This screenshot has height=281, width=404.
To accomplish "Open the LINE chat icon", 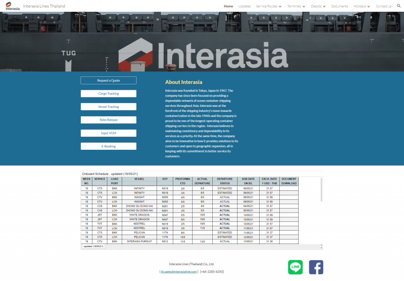I will (295, 267).
